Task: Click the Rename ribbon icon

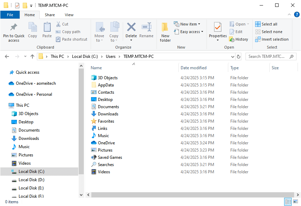Action: [147, 27]
